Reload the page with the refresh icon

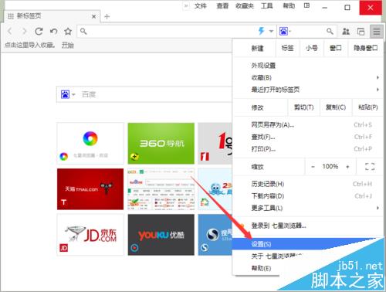[x=39, y=32]
